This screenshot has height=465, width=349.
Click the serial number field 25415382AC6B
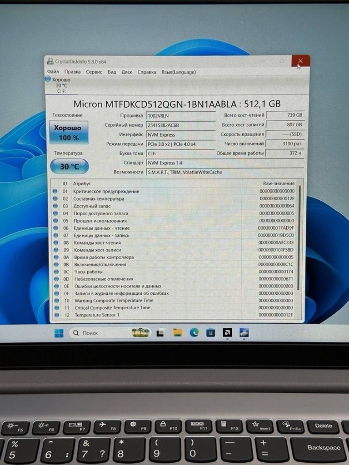click(180, 125)
